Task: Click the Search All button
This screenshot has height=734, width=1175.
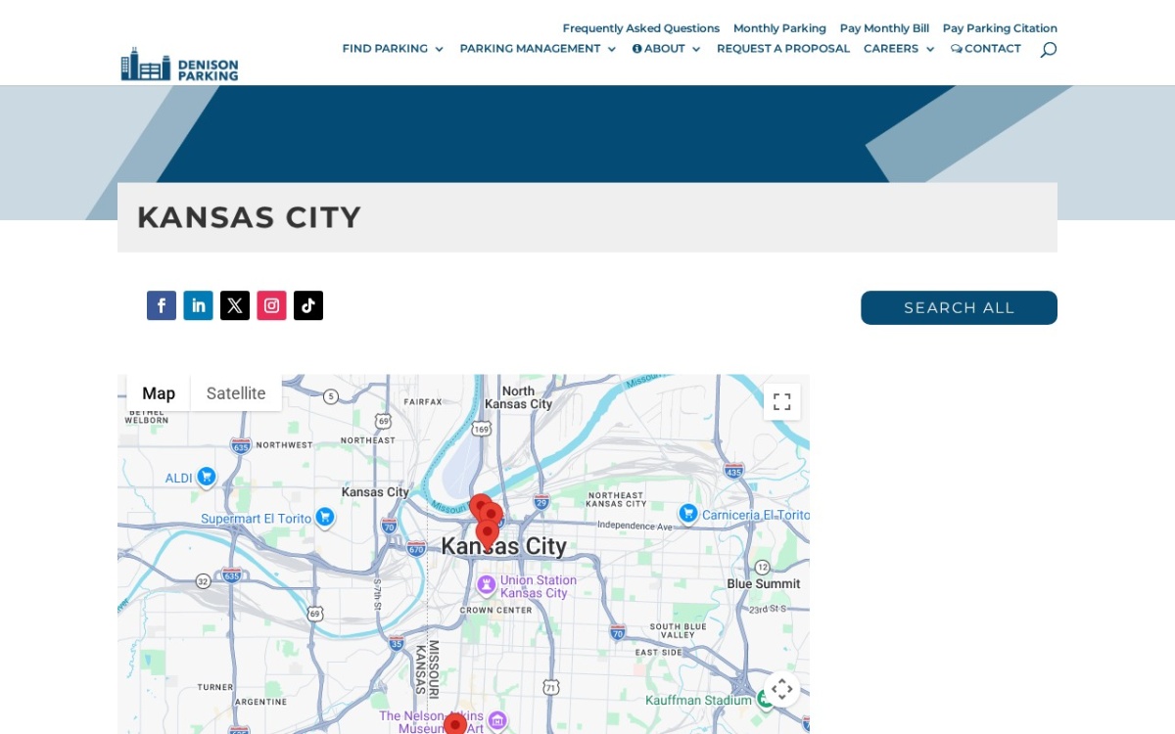Action: tap(959, 307)
